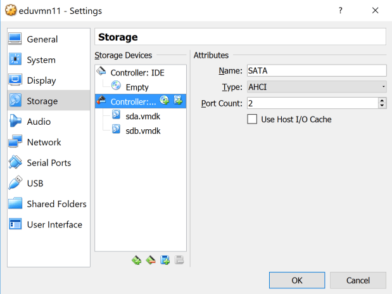Select sdb.vmdk disk in storage tree
This screenshot has height=294, width=392.
click(142, 131)
